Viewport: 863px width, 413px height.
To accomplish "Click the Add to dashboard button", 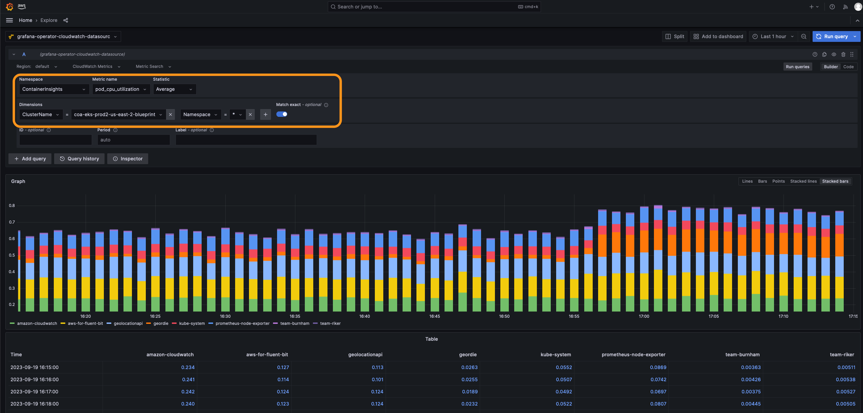I will pos(718,36).
